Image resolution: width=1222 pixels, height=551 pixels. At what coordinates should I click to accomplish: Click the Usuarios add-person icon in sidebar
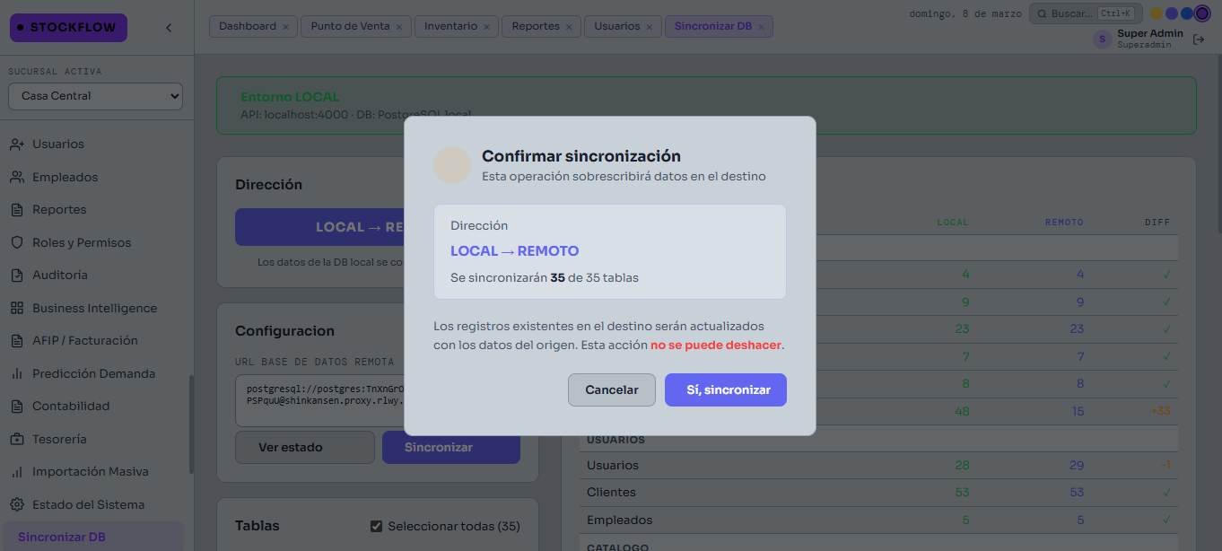16,144
